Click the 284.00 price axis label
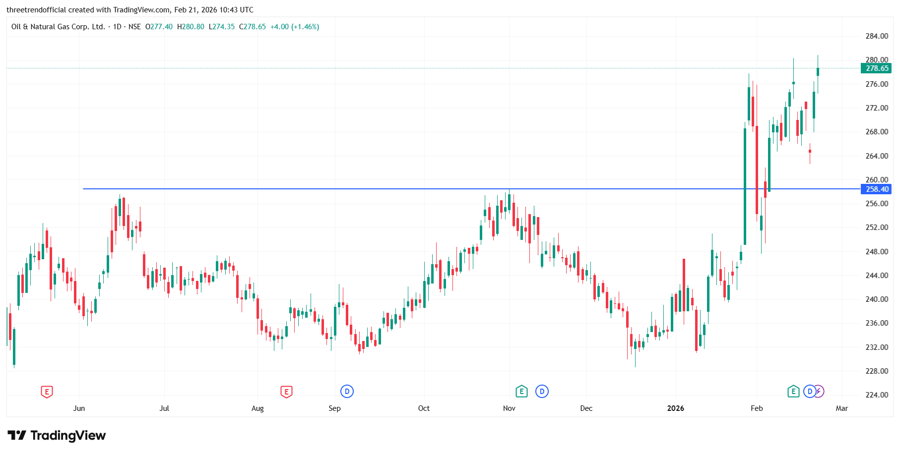 coord(877,36)
